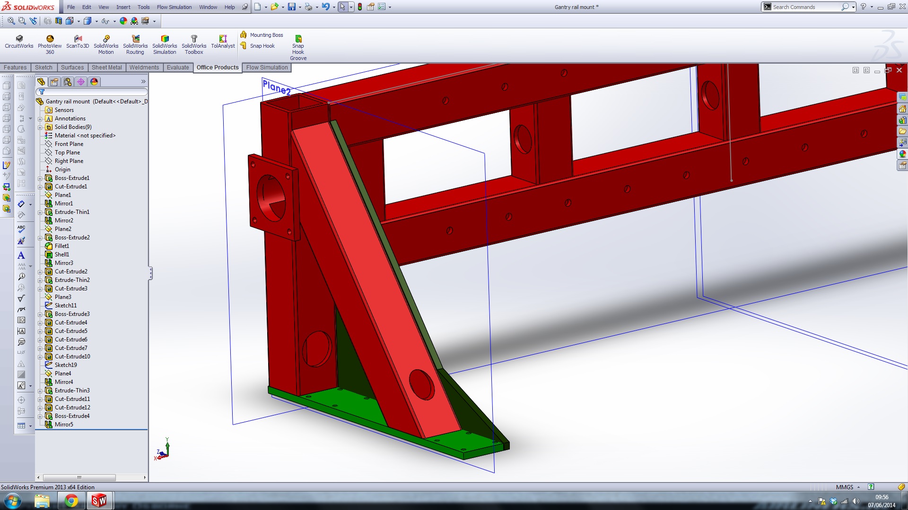Image resolution: width=908 pixels, height=510 pixels.
Task: Open the ConfigurationManager tab icon
Action: pyautogui.click(x=68, y=82)
